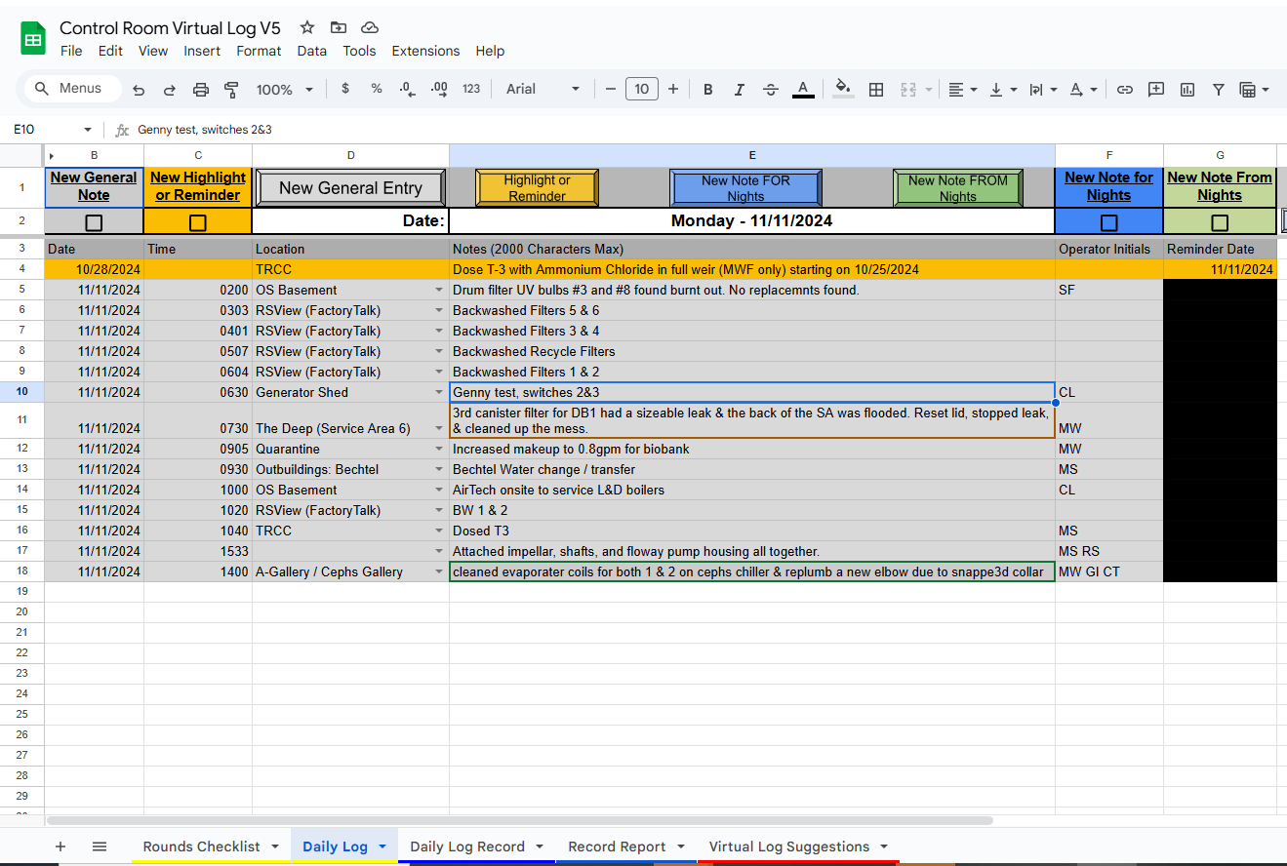Insert comment icon in toolbar

pos(1156,90)
